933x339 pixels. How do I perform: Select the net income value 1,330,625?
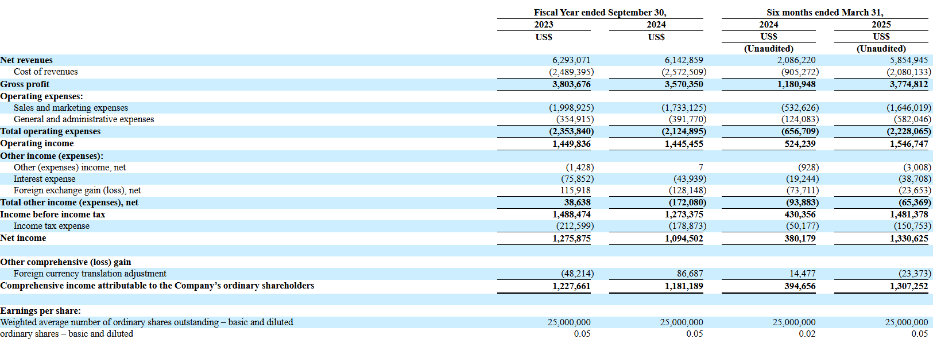point(908,239)
